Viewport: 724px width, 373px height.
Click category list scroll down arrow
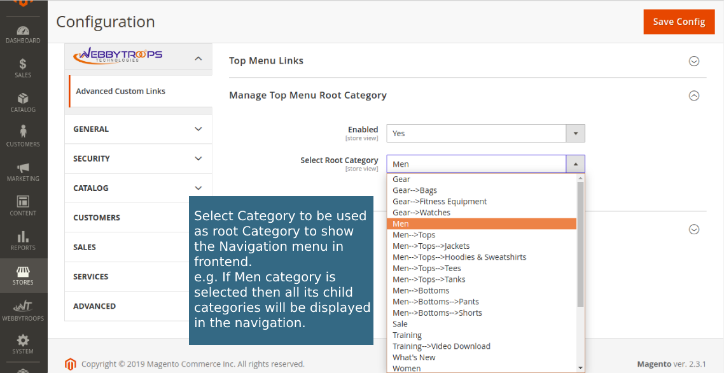580,368
